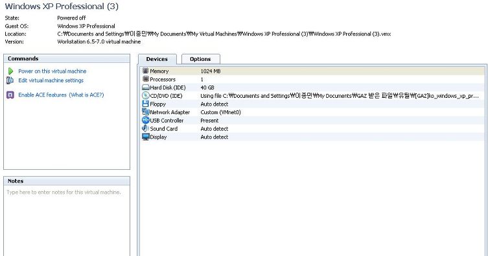Select the Processors device label
The image size is (488, 256).
163,79
